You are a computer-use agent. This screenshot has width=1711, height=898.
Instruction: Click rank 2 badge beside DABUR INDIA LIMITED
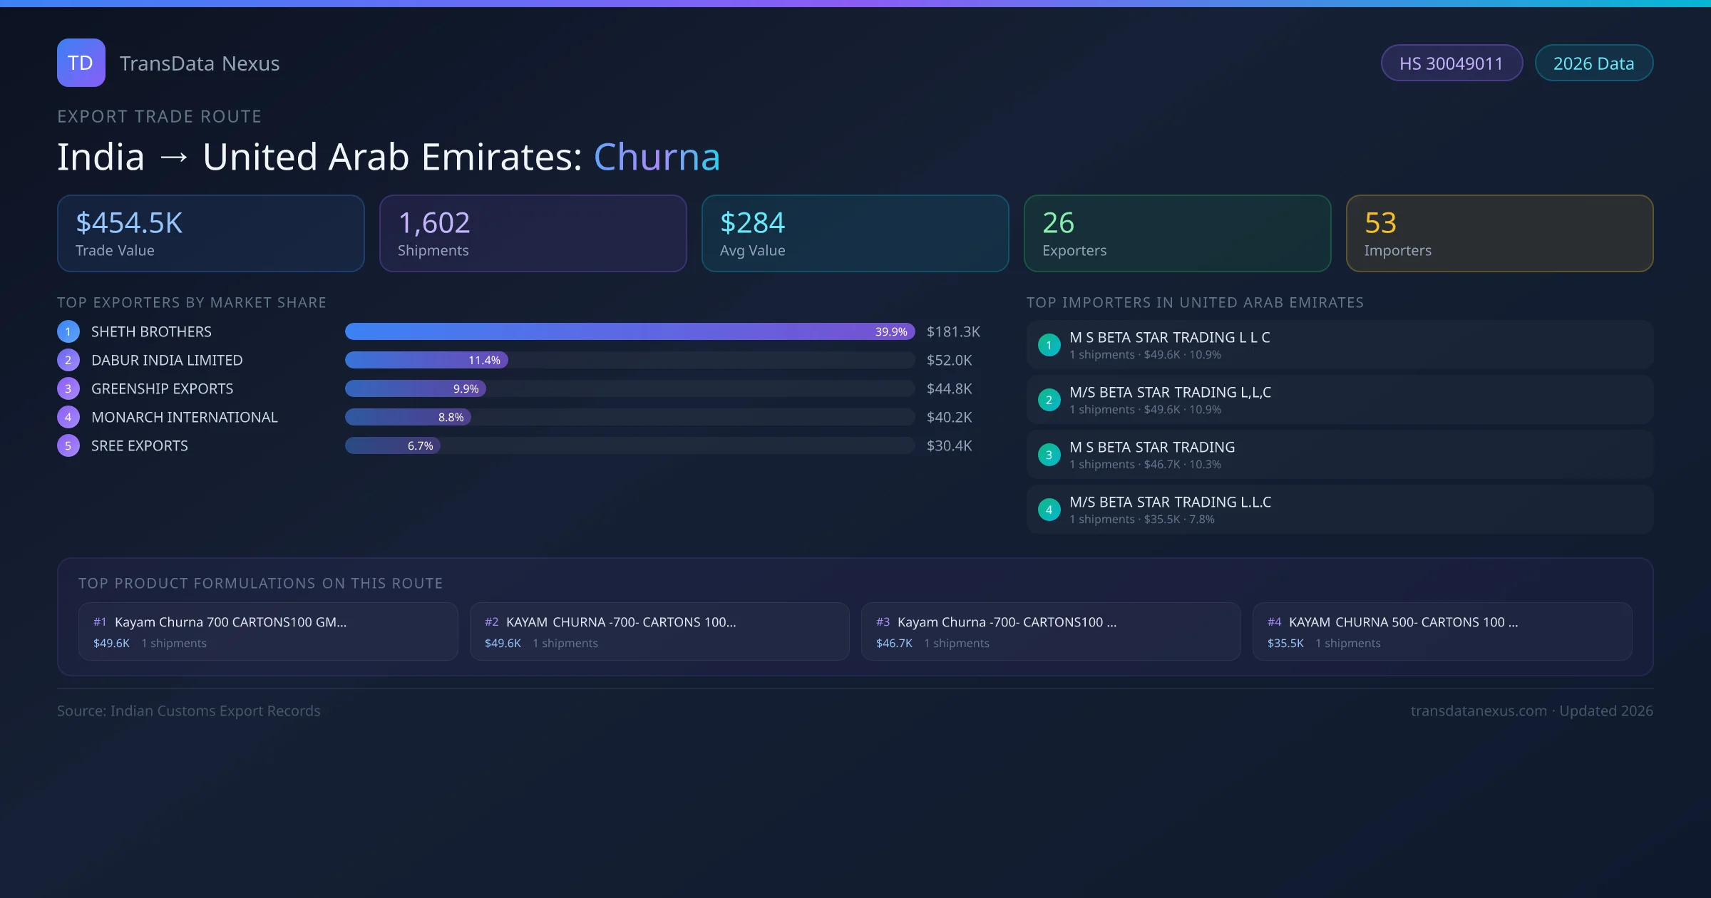[68, 360]
